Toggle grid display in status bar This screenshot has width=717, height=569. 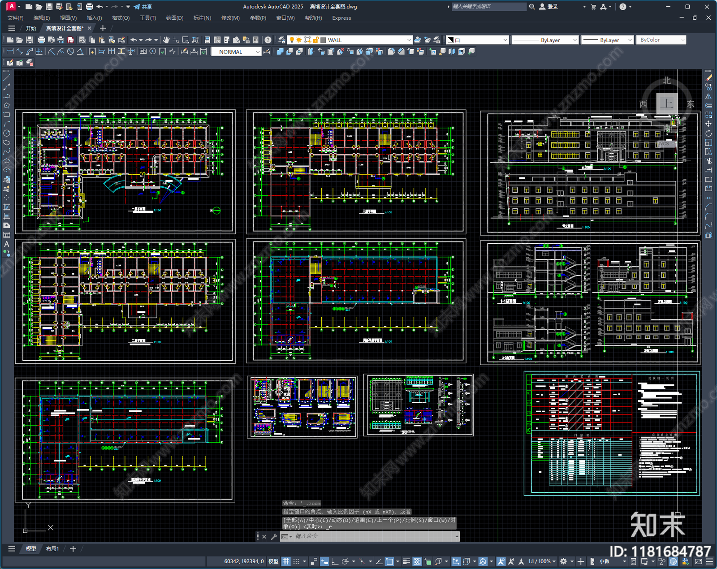(285, 561)
